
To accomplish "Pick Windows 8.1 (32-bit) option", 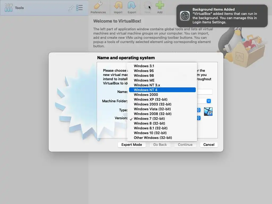I will (x=162, y=128).
